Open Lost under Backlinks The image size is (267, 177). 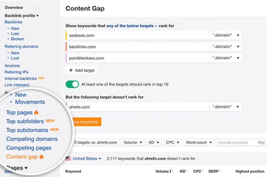[x=15, y=34]
